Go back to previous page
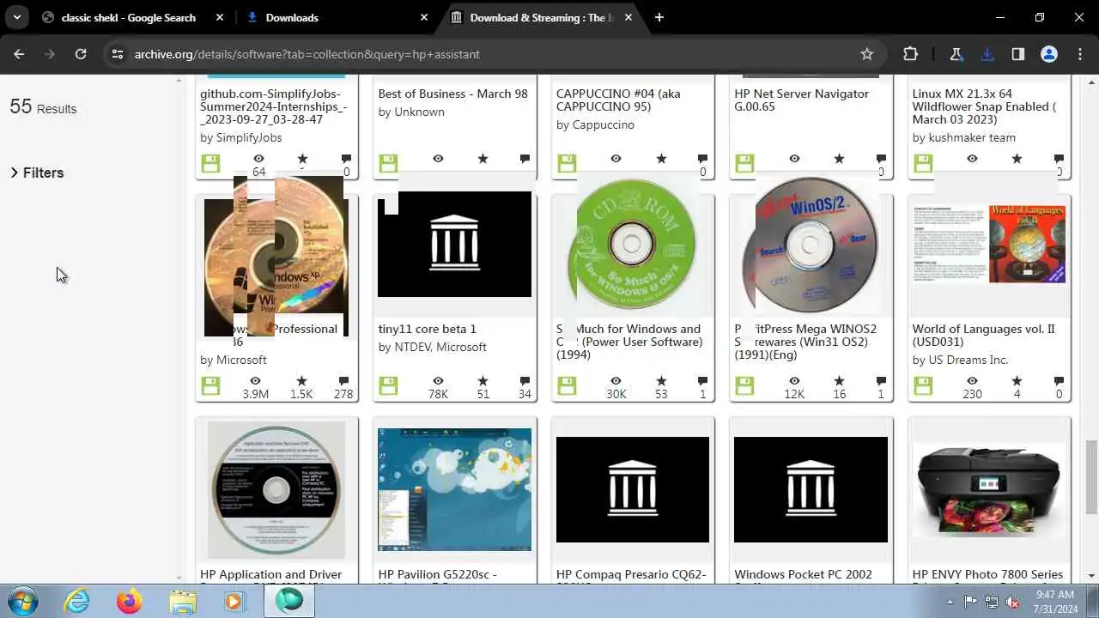Image resolution: width=1099 pixels, height=618 pixels. point(19,54)
